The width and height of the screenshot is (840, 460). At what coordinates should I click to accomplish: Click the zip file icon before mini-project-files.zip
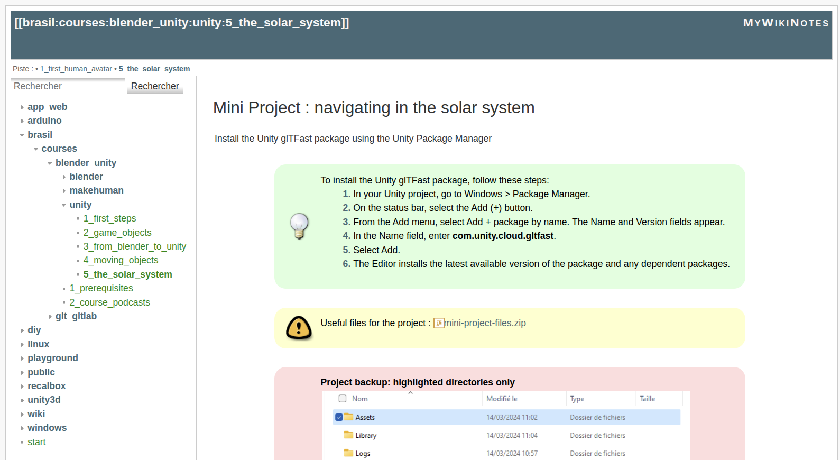[439, 323]
